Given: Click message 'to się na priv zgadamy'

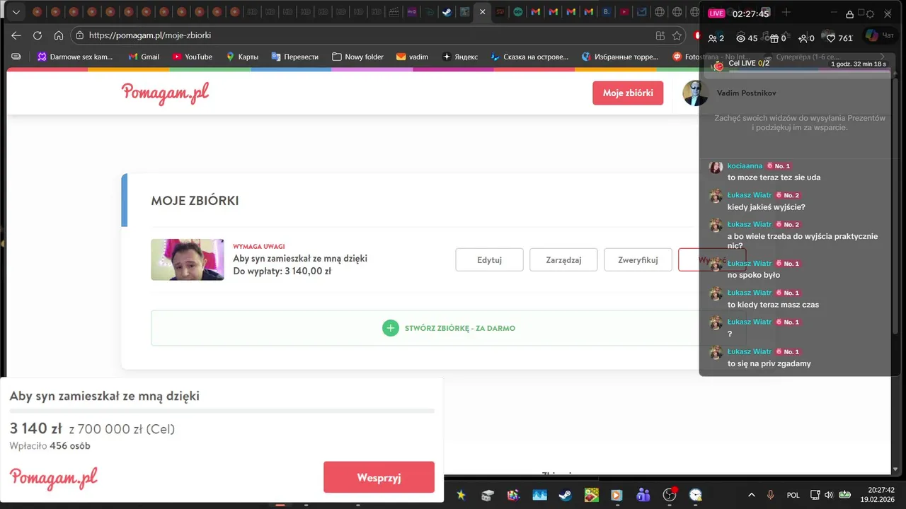Looking at the screenshot, I should [769, 363].
